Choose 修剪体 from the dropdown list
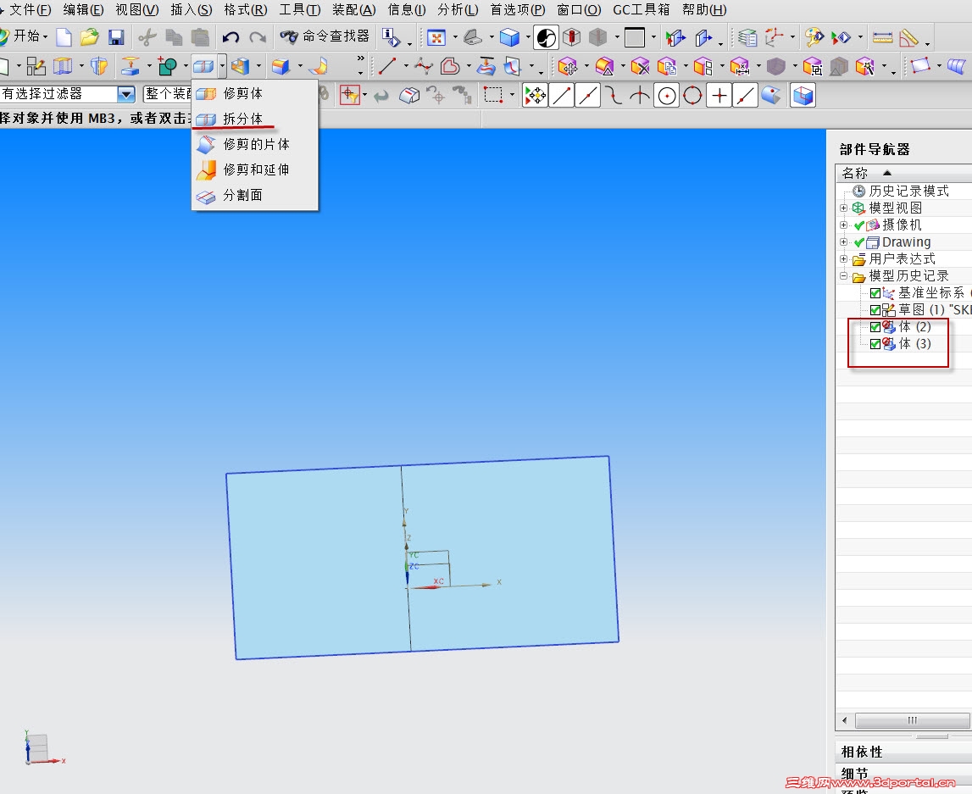This screenshot has height=794, width=972. [255, 93]
